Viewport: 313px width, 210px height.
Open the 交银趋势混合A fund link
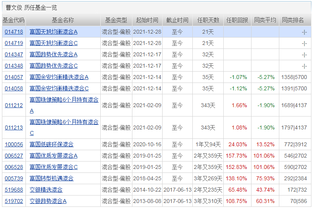coord(48,201)
